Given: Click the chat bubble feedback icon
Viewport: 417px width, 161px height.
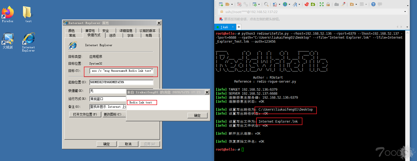Looking at the screenshot, I should [x=380, y=4].
